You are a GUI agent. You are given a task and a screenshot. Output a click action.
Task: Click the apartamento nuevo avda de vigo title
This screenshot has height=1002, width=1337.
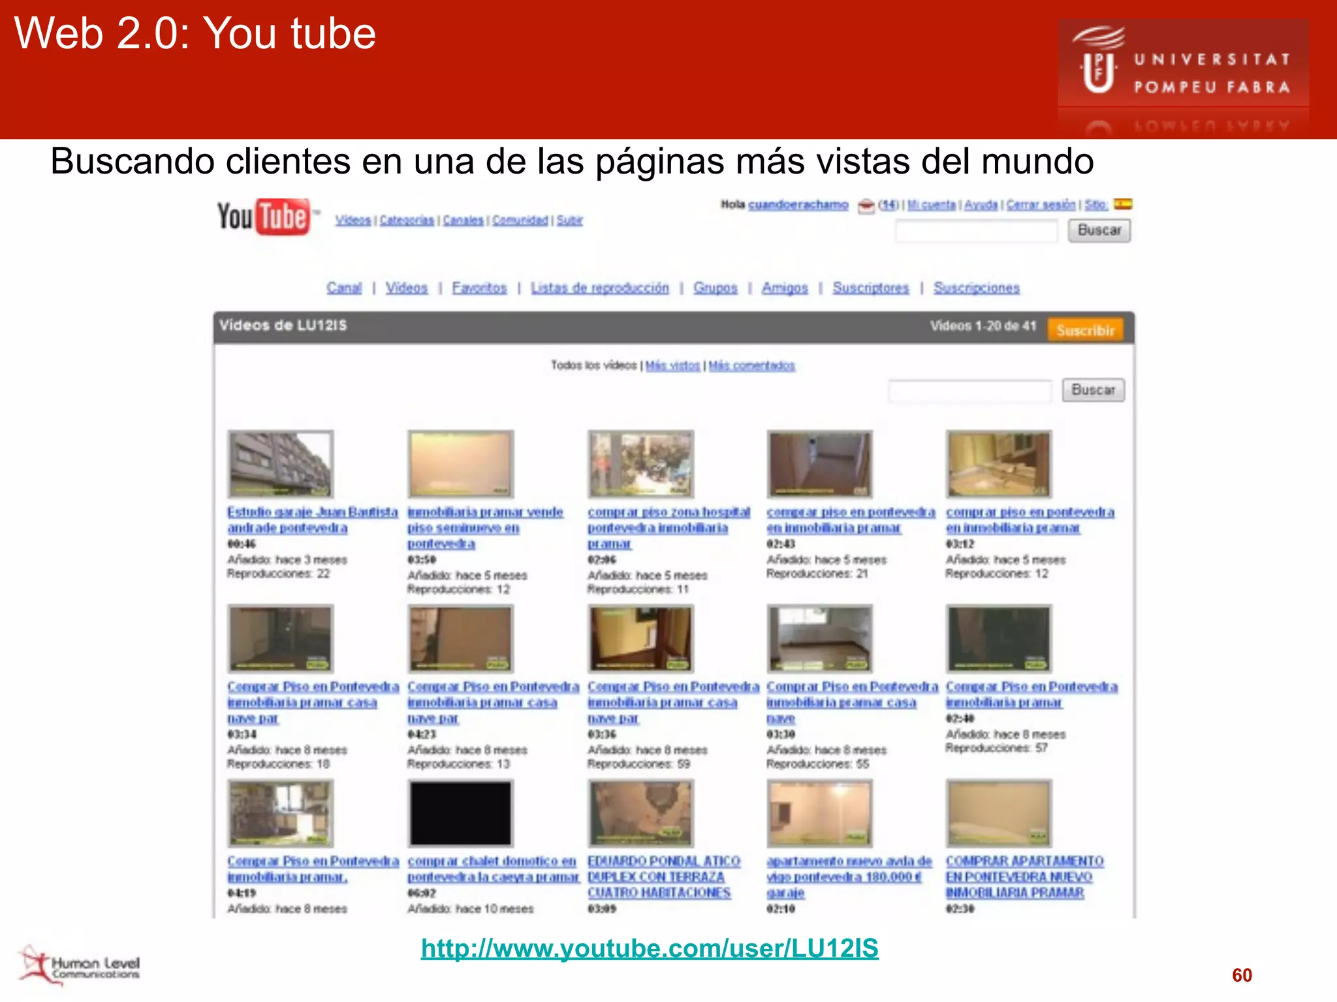pyautogui.click(x=849, y=877)
